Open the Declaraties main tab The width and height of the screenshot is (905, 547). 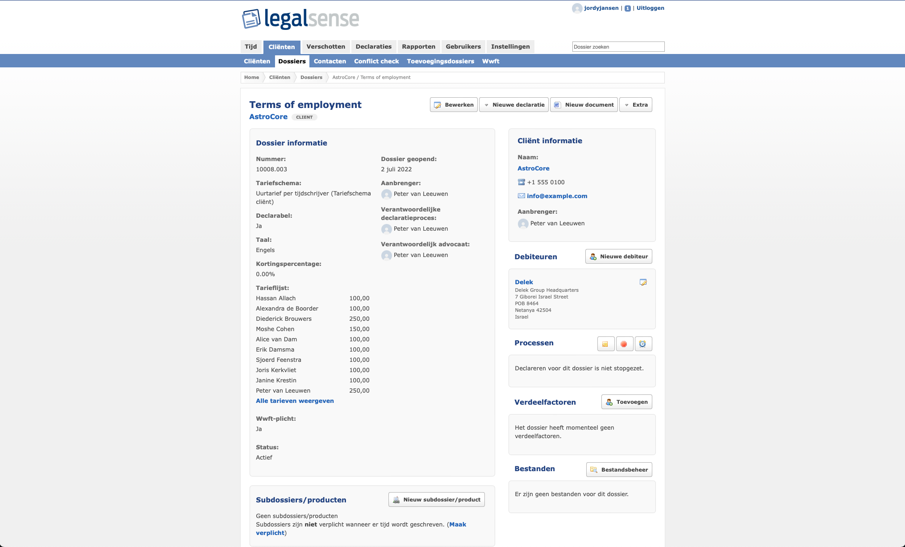coord(373,47)
